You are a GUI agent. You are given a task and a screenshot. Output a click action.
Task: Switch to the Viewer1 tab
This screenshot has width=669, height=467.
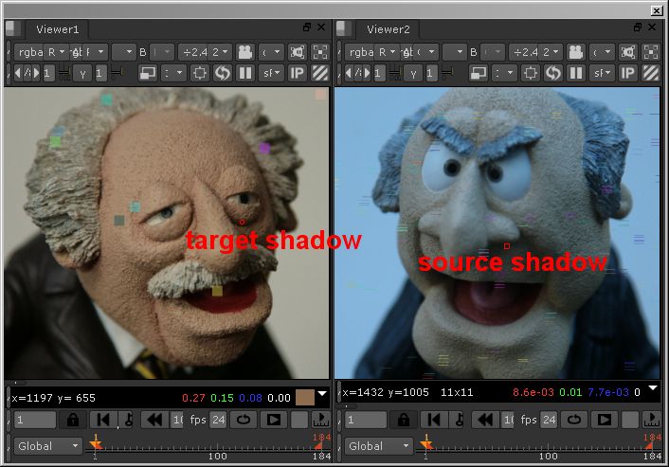pyautogui.click(x=58, y=29)
